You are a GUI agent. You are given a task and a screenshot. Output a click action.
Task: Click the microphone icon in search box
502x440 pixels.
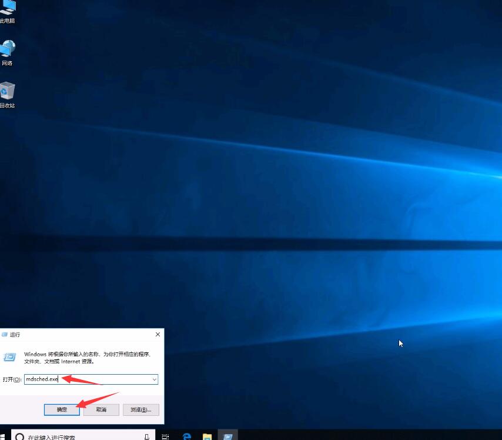[x=146, y=436]
